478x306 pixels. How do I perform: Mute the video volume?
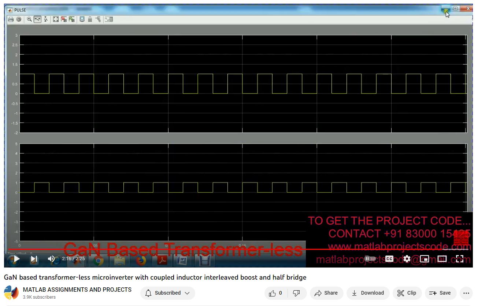[x=51, y=259]
